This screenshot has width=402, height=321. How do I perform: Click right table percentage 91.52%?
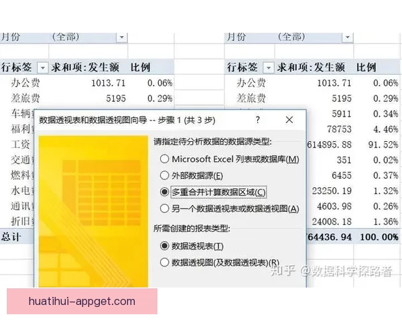click(383, 144)
